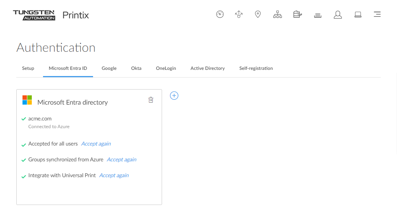
Task: Click the acme.com domain text
Action: point(40,119)
